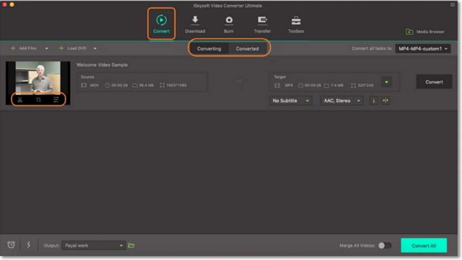The image size is (462, 260).
Task: Toggle the Merge All Videos switch
Action: (384, 245)
